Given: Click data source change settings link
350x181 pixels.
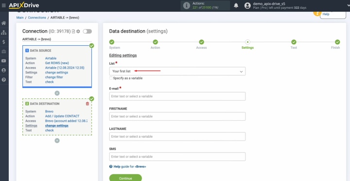Looking at the screenshot, I should pyautogui.click(x=56, y=72).
